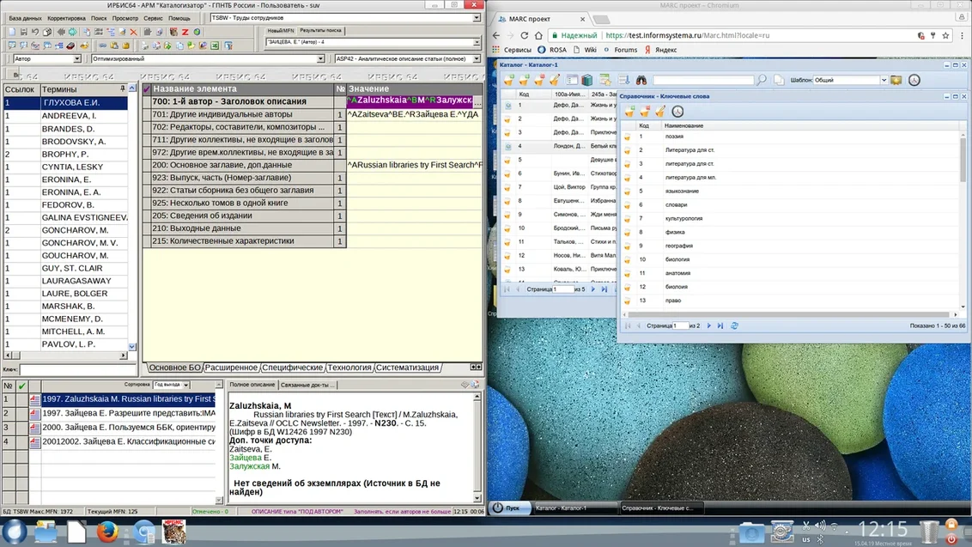
Task: Click the new record icon in IRBIS toolbar
Action: [12, 32]
